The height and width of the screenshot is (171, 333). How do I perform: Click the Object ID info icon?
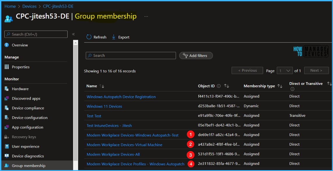[x=219, y=86]
